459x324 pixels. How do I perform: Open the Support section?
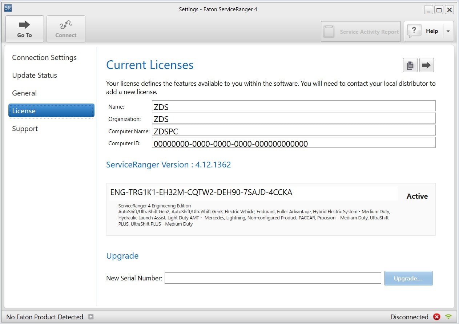25,129
